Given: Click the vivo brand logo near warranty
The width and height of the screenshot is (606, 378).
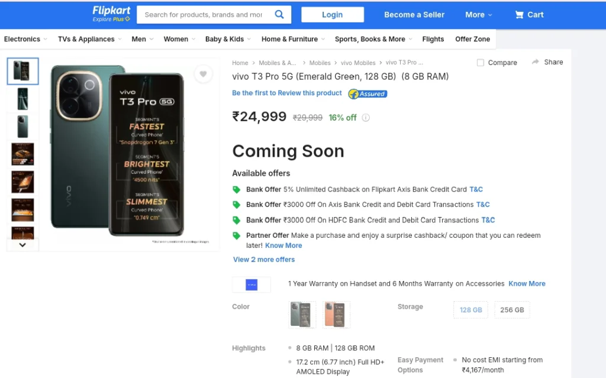Looking at the screenshot, I should 252,285.
